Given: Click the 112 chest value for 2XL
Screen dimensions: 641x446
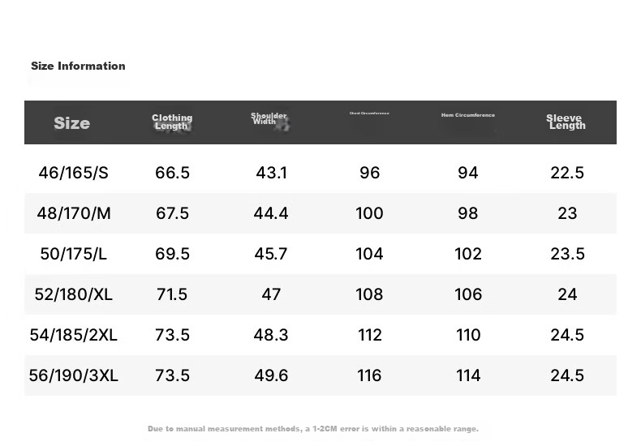Looking at the screenshot, I should tap(369, 335).
